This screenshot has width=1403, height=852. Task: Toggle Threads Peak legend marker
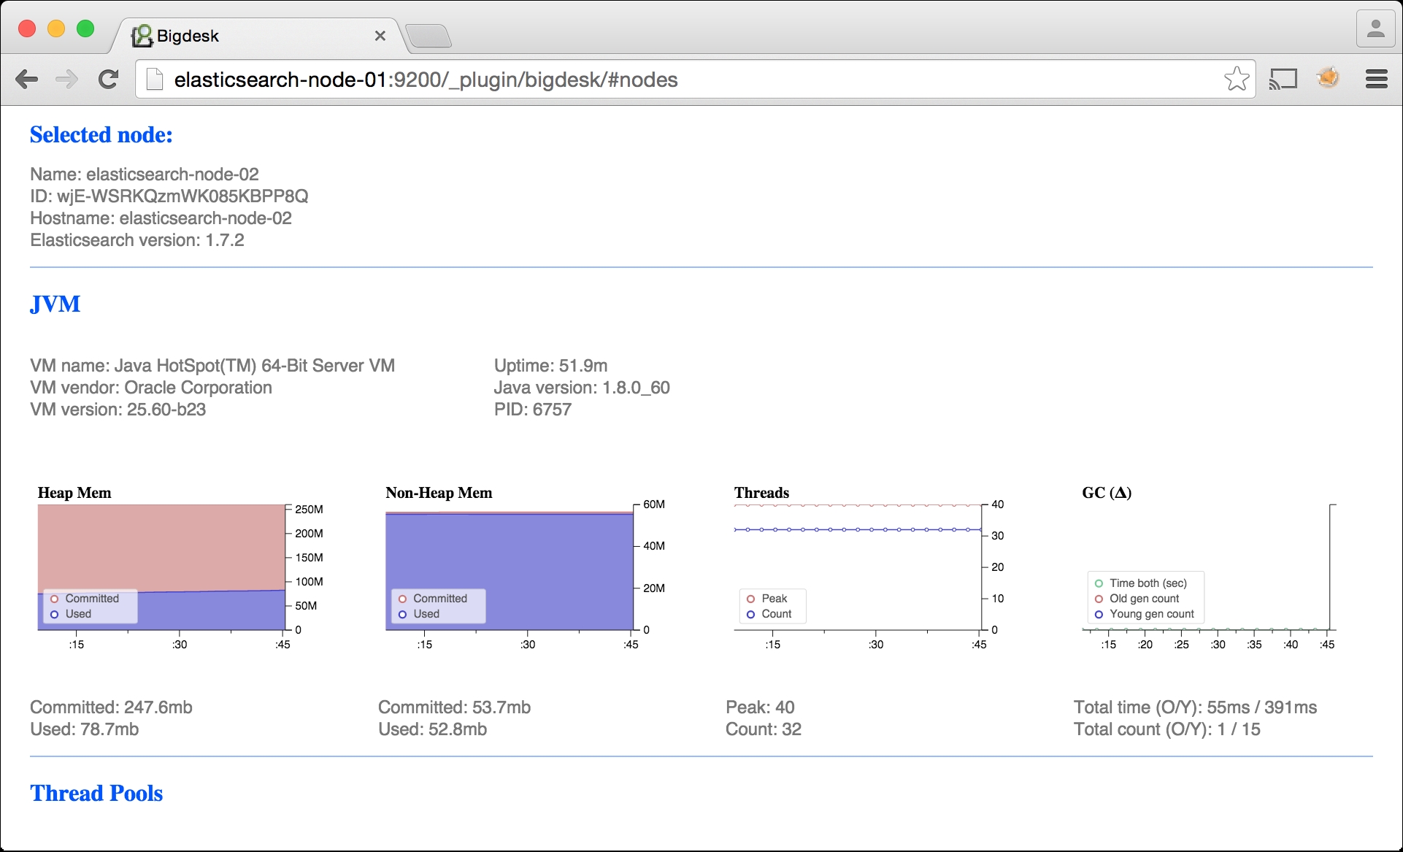point(750,599)
